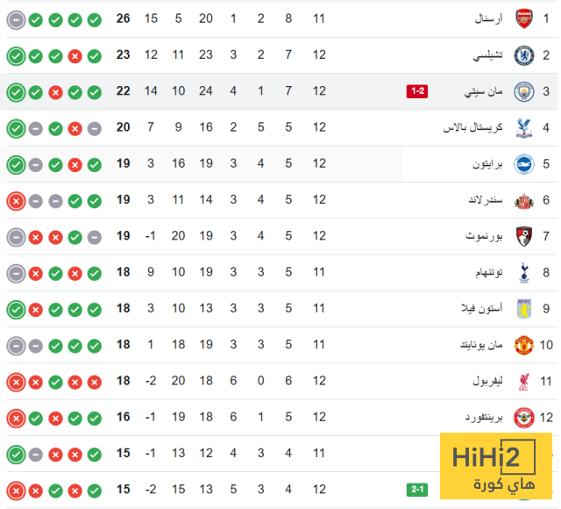Click the Sunderland club crest

(x=523, y=200)
